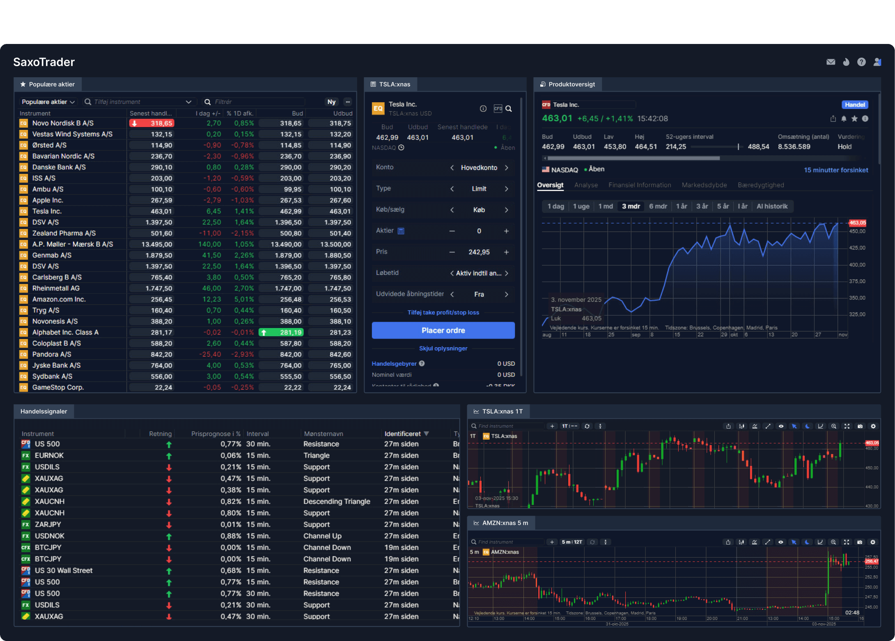Open TSLA chart settings gear
Image resolution: width=895 pixels, height=641 pixels.
[x=873, y=426]
